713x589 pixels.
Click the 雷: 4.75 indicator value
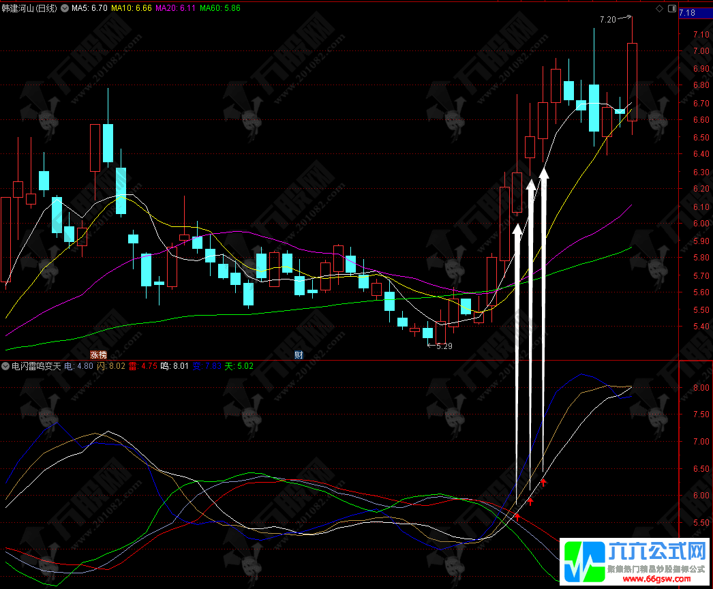[143, 366]
